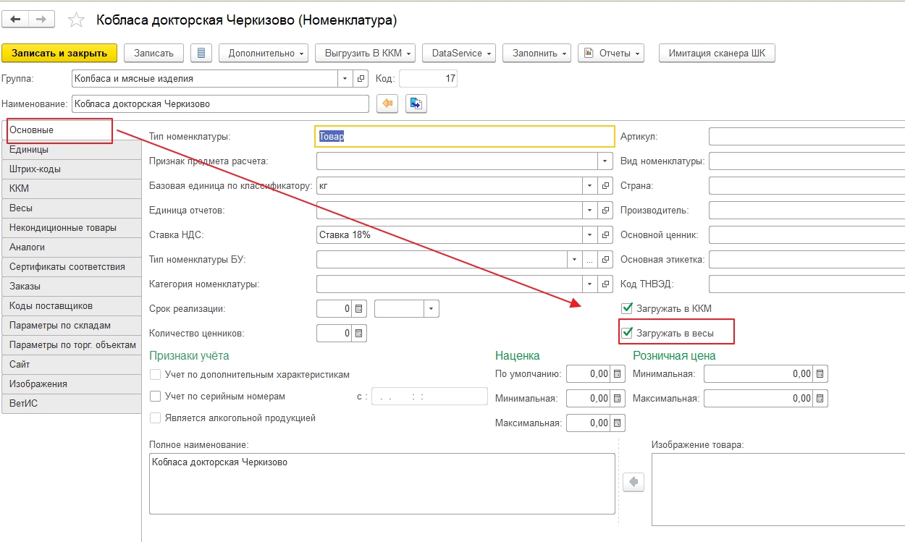
Task: Click the blue copy icon beside Наименование
Action: [416, 103]
